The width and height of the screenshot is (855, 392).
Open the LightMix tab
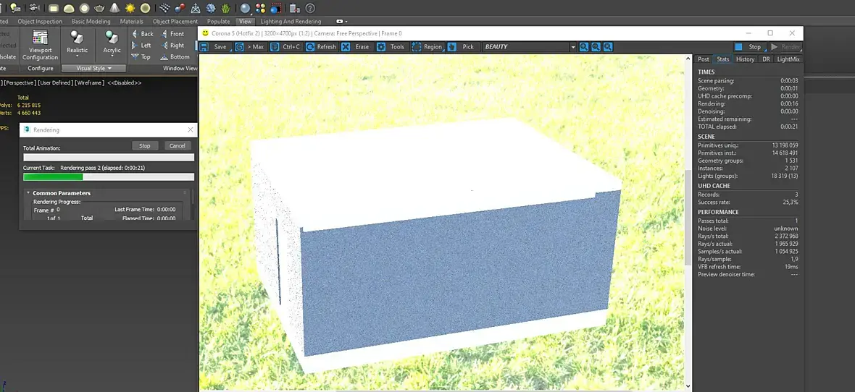point(788,59)
